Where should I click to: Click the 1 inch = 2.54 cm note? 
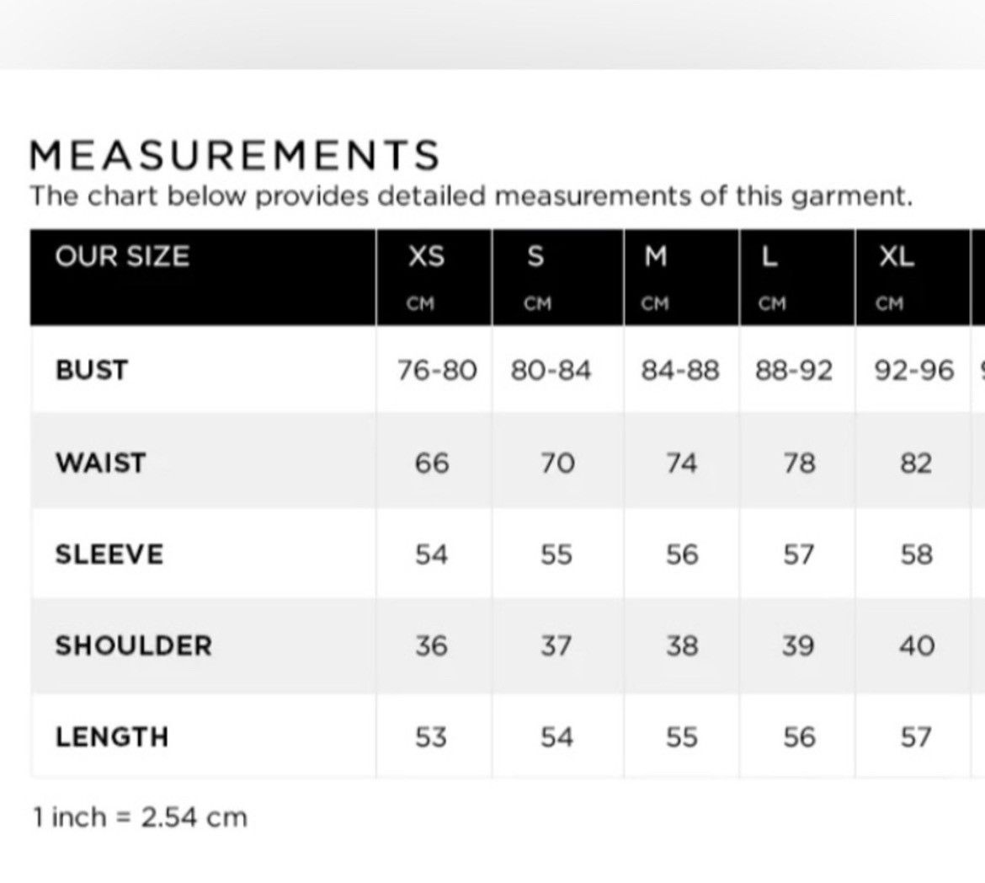(x=141, y=817)
